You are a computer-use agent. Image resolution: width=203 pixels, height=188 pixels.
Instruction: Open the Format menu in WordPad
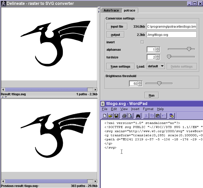click(x=148, y=109)
